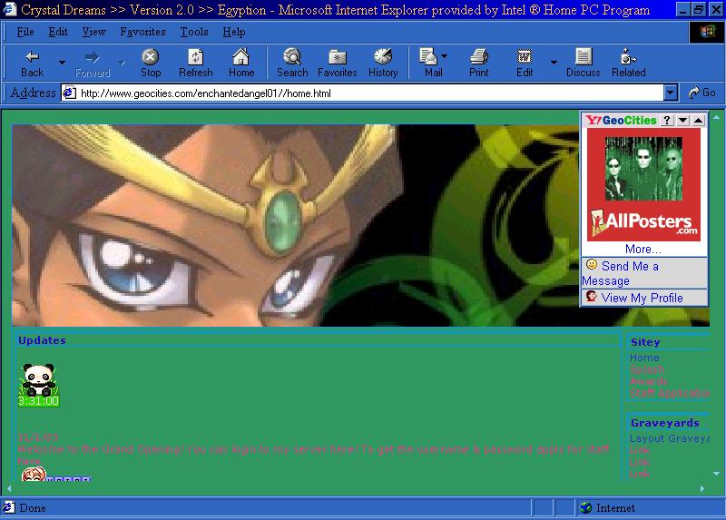Click the GeoCities help question mark
This screenshot has height=520, width=726.
666,121
